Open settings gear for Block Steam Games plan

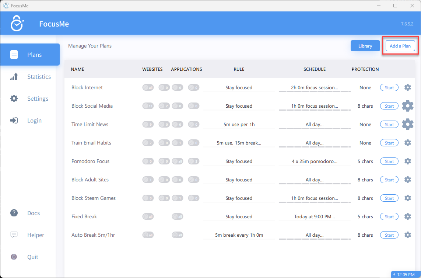(x=408, y=198)
